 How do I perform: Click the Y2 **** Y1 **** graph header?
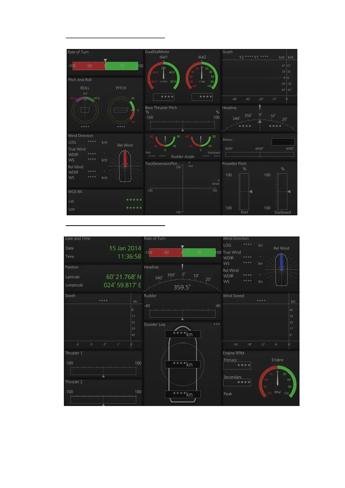(x=254, y=57)
